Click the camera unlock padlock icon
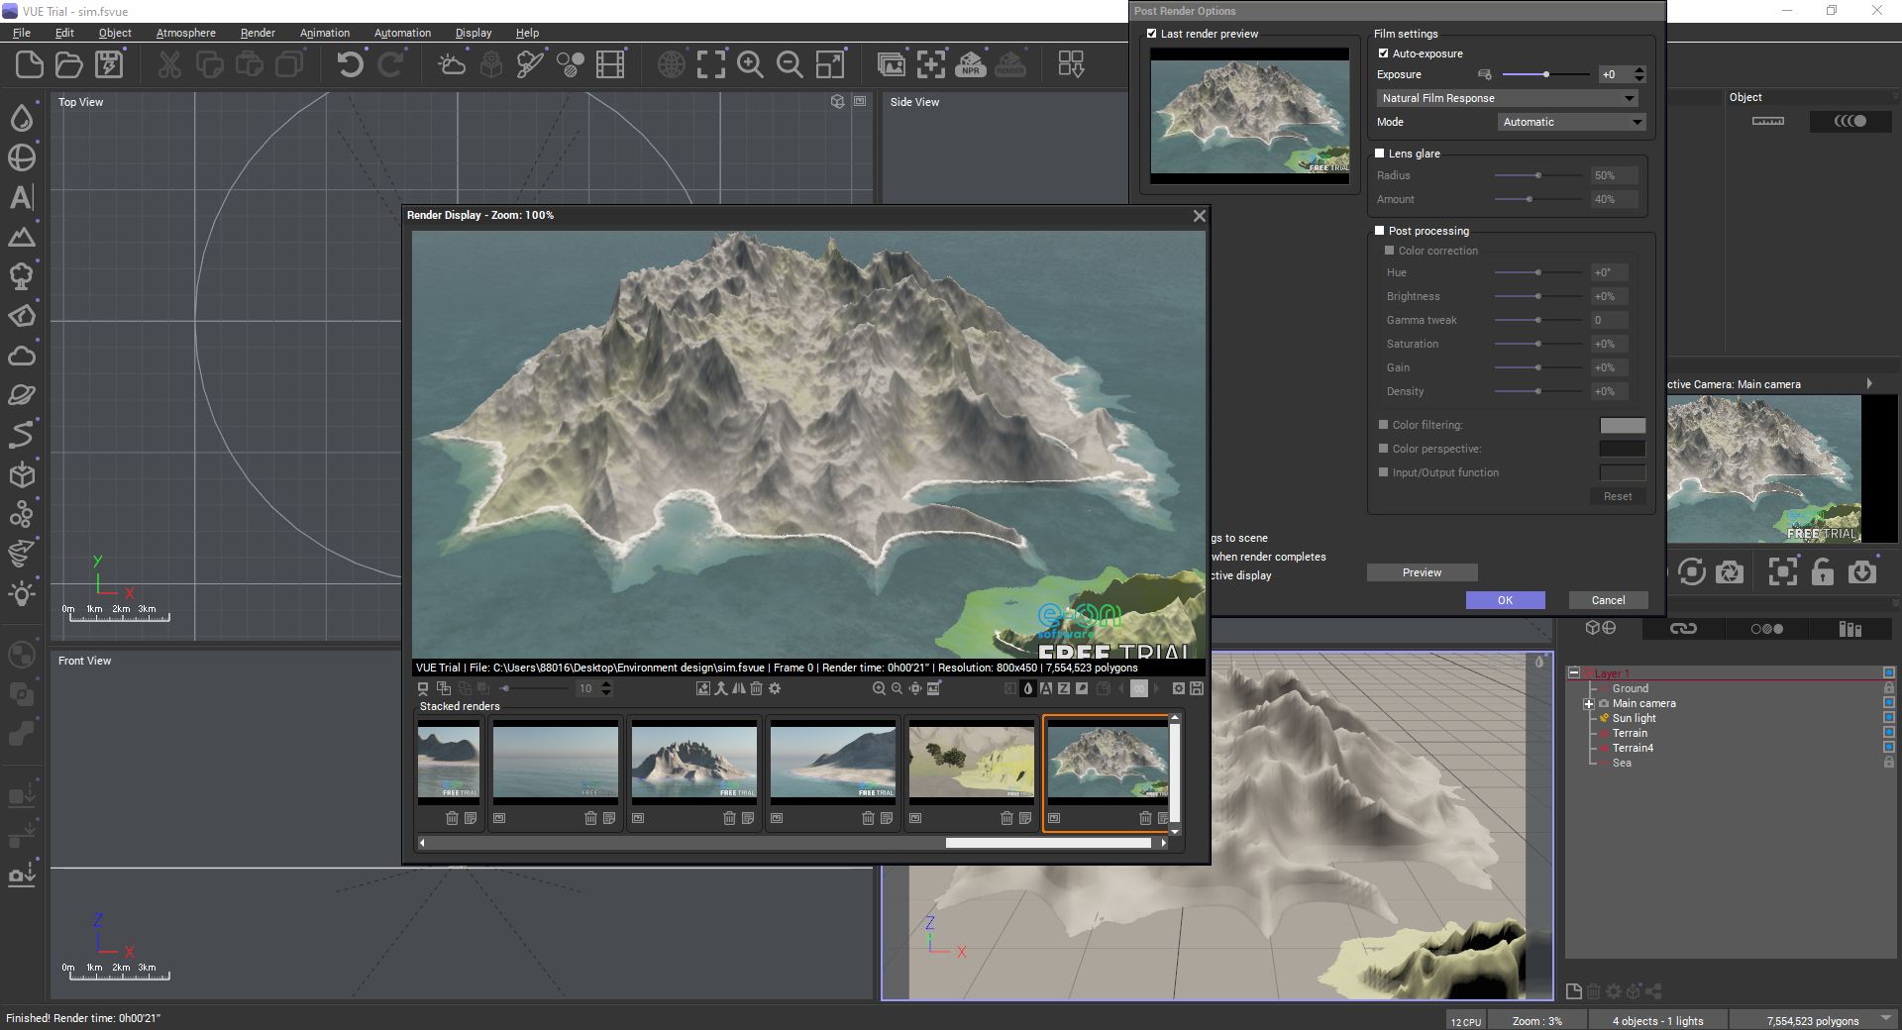 point(1823,572)
